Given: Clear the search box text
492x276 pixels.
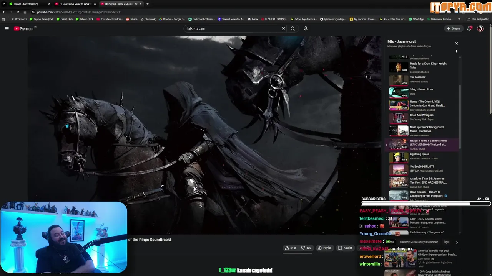Looking at the screenshot, I should (x=283, y=28).
